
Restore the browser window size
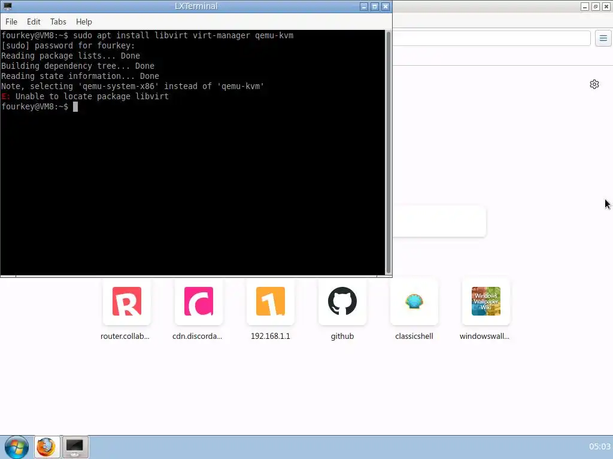tap(596, 7)
